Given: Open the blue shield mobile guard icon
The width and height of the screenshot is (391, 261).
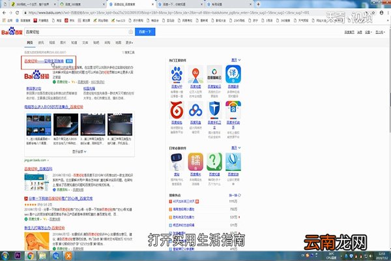Looking at the screenshot, I should click(x=214, y=110).
